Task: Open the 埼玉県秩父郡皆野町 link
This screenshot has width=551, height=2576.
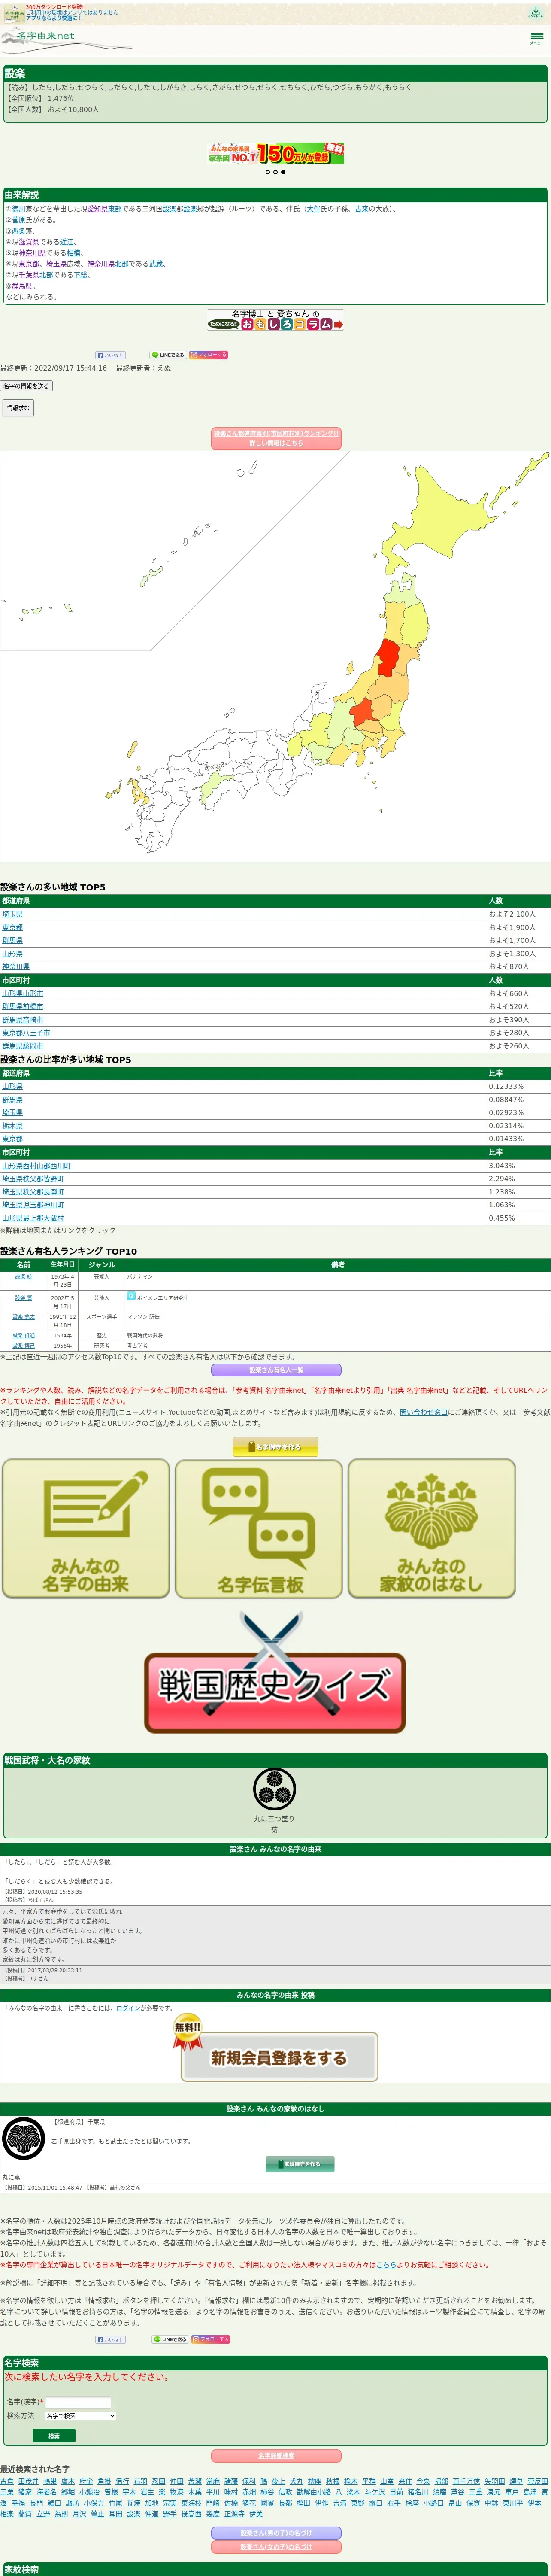Action: [33, 1179]
